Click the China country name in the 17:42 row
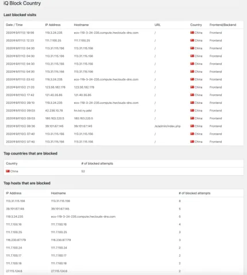Viewport: 247px width, 275px height. tap(198, 95)
